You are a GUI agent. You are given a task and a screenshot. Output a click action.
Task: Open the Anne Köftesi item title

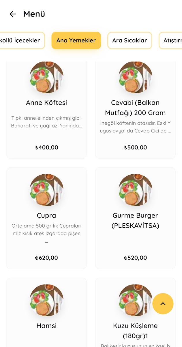tap(46, 103)
